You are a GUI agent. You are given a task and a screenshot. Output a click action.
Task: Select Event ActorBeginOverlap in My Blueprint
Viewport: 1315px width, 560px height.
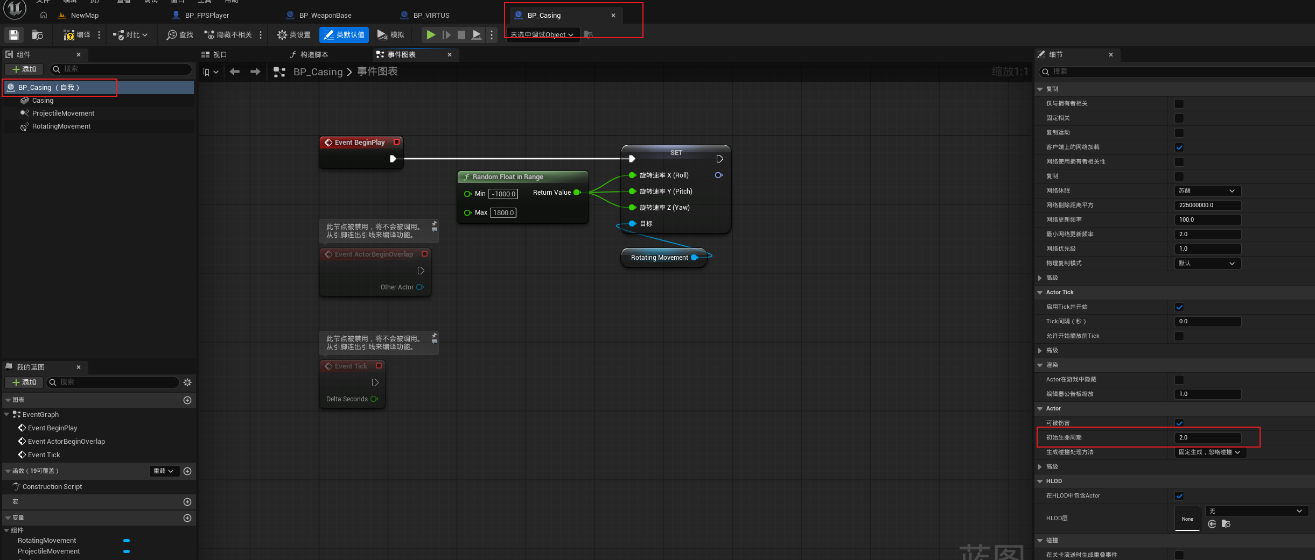tap(66, 442)
